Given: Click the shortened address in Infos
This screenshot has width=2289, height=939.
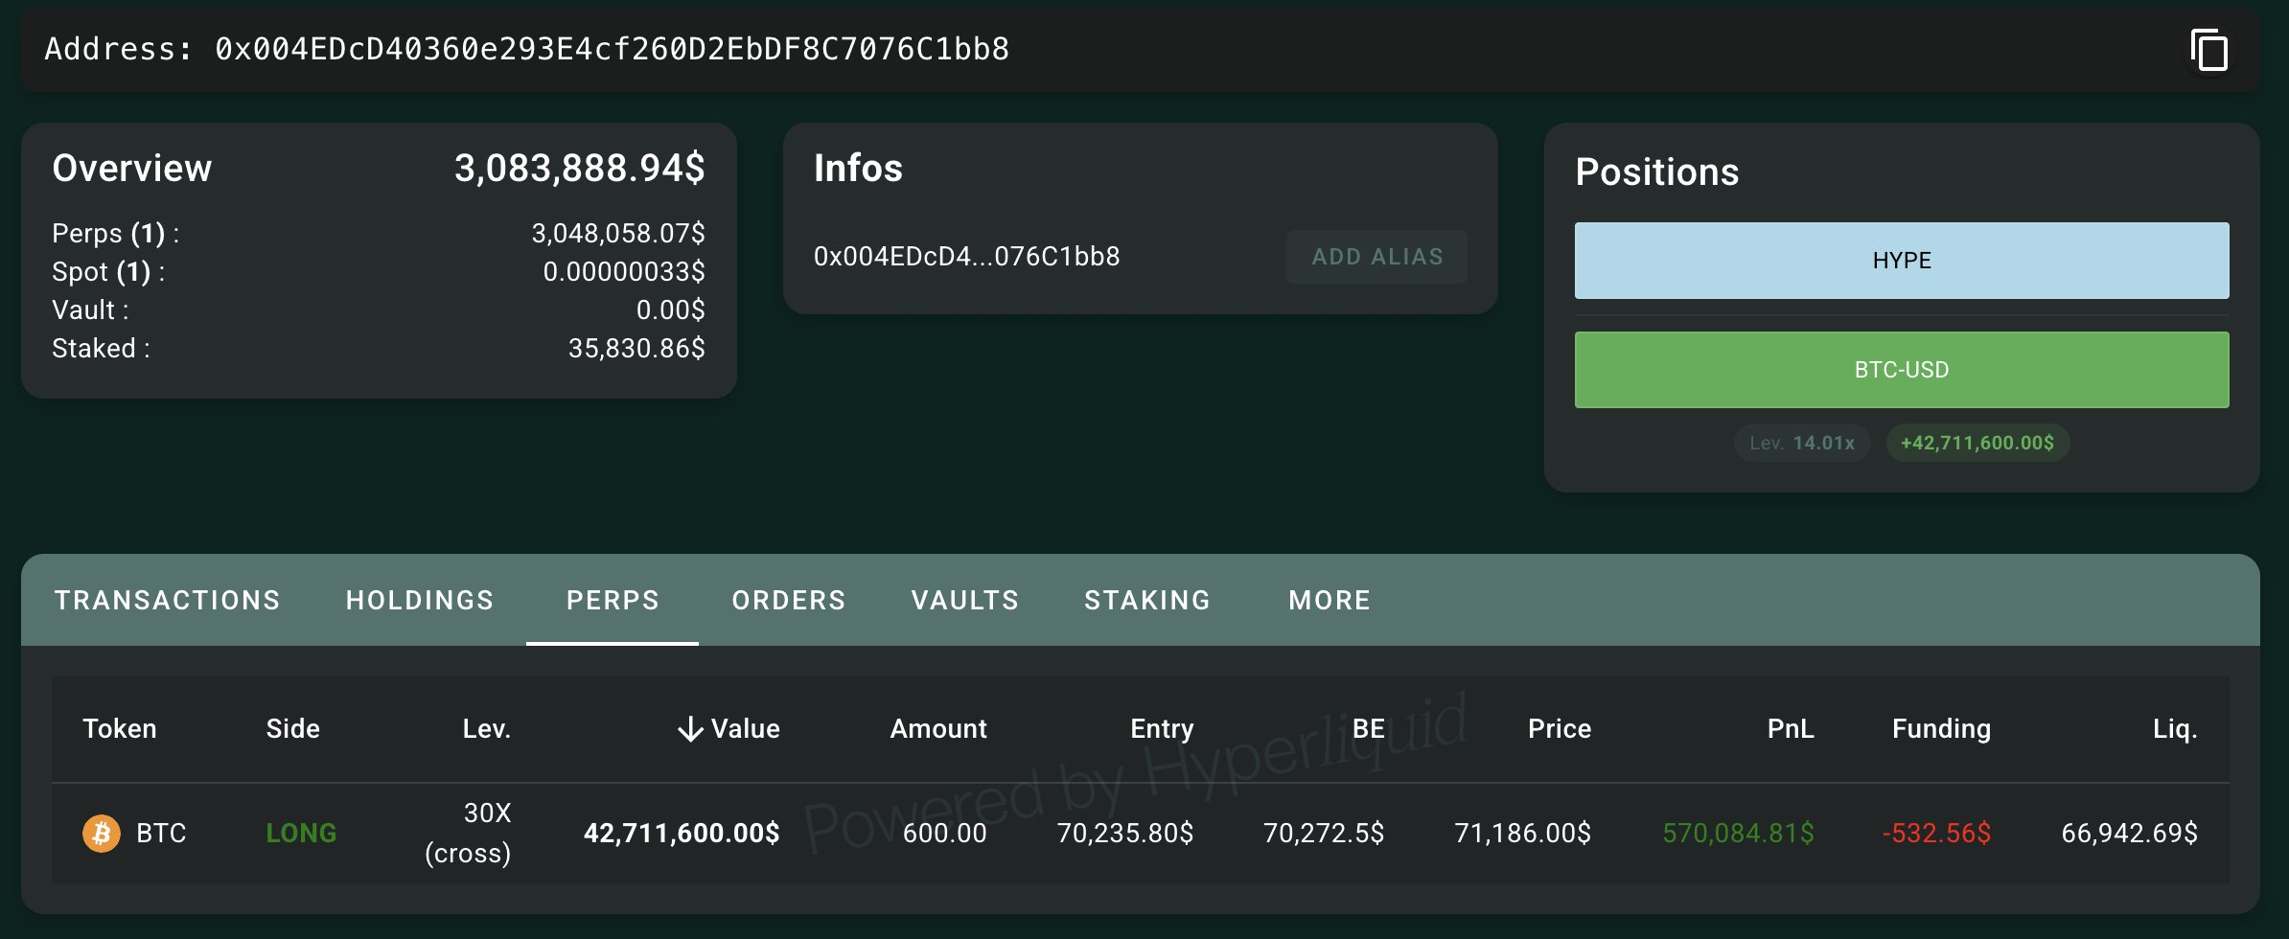Looking at the screenshot, I should point(966,257).
